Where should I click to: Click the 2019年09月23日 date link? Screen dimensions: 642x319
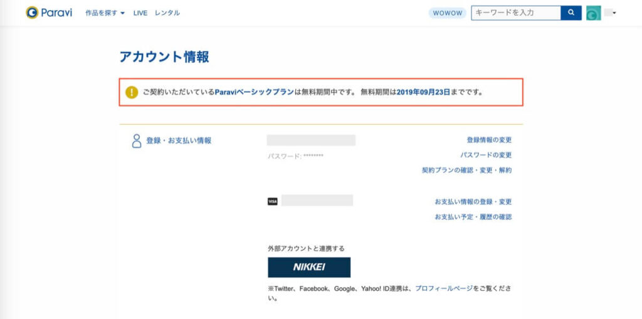tap(423, 92)
